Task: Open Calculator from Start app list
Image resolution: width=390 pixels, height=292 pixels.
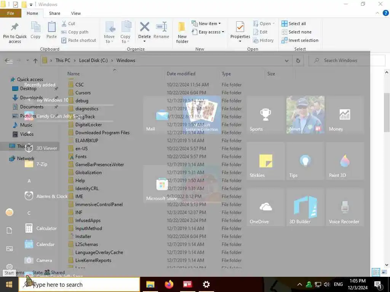Action: click(41, 228)
